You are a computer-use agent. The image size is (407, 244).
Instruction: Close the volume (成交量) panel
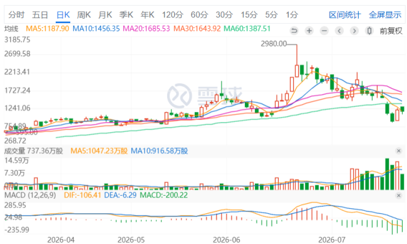pos(399,151)
